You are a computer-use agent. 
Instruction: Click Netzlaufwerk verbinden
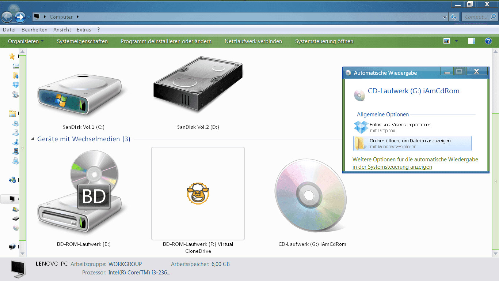[253, 41]
